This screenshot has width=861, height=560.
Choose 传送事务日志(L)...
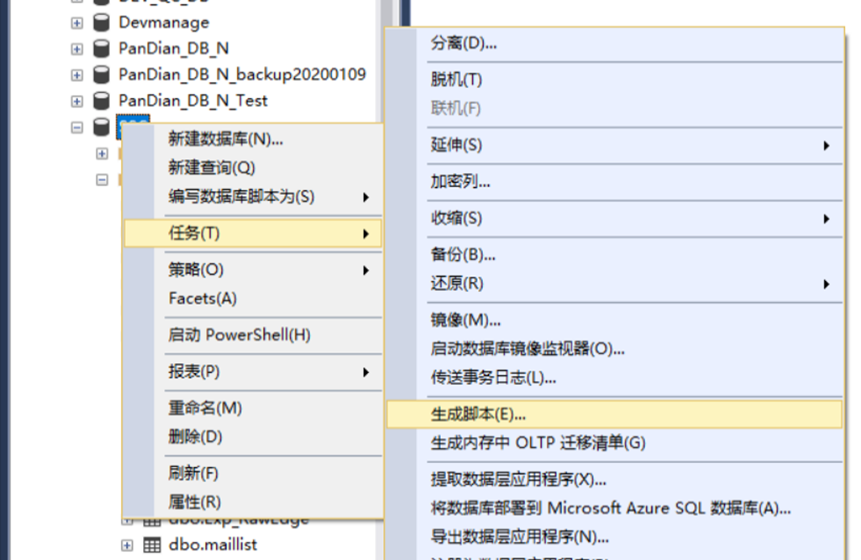614,378
